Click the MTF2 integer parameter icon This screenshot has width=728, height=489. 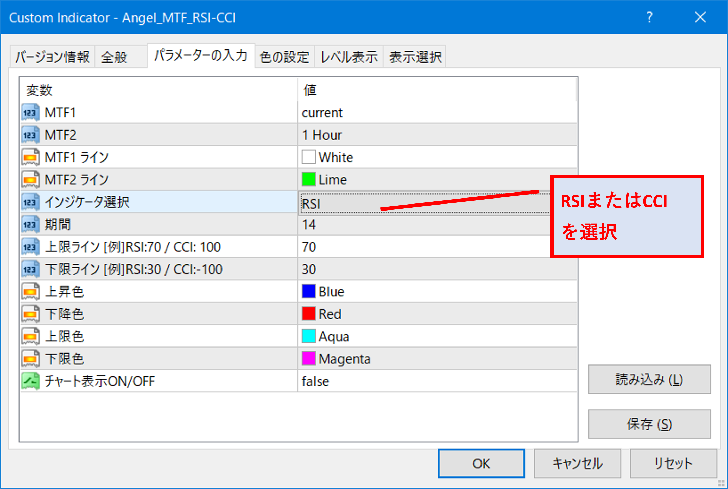click(x=30, y=135)
